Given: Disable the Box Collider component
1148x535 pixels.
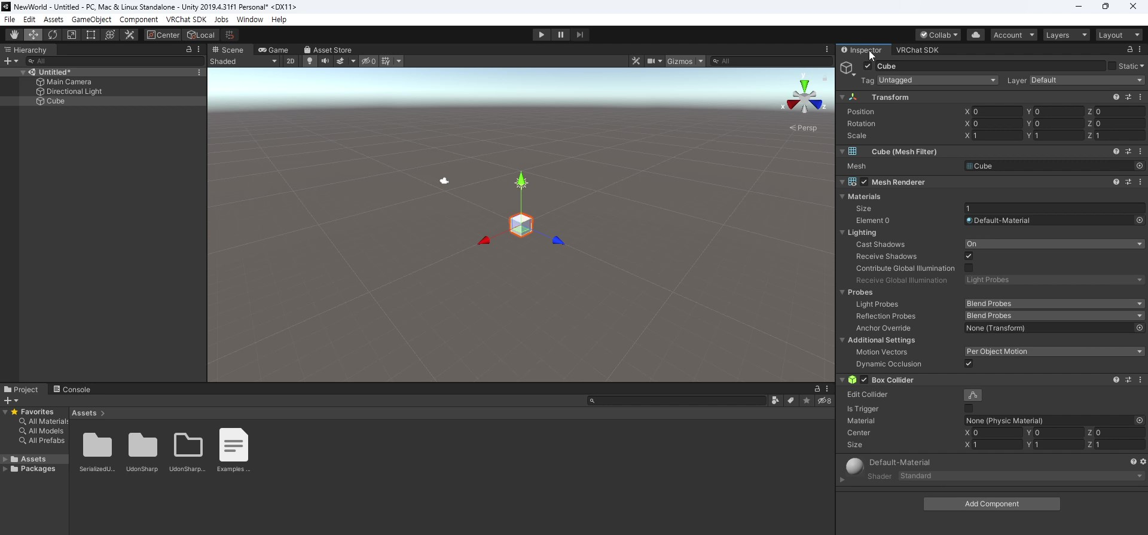Looking at the screenshot, I should (864, 380).
